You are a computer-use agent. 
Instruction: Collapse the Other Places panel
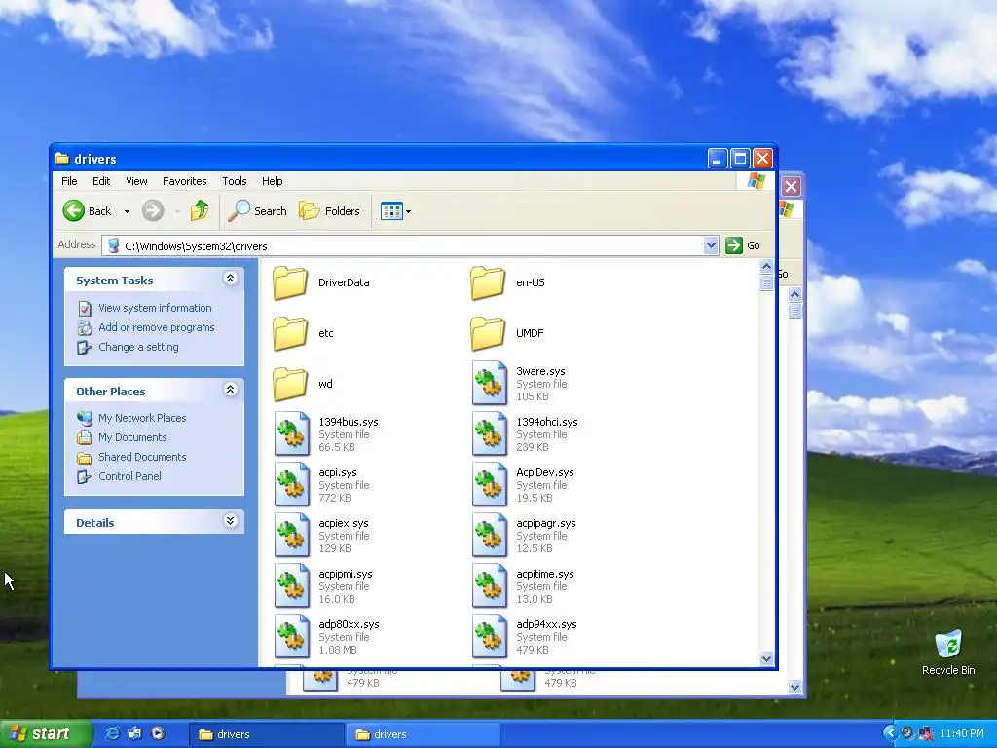click(x=230, y=390)
